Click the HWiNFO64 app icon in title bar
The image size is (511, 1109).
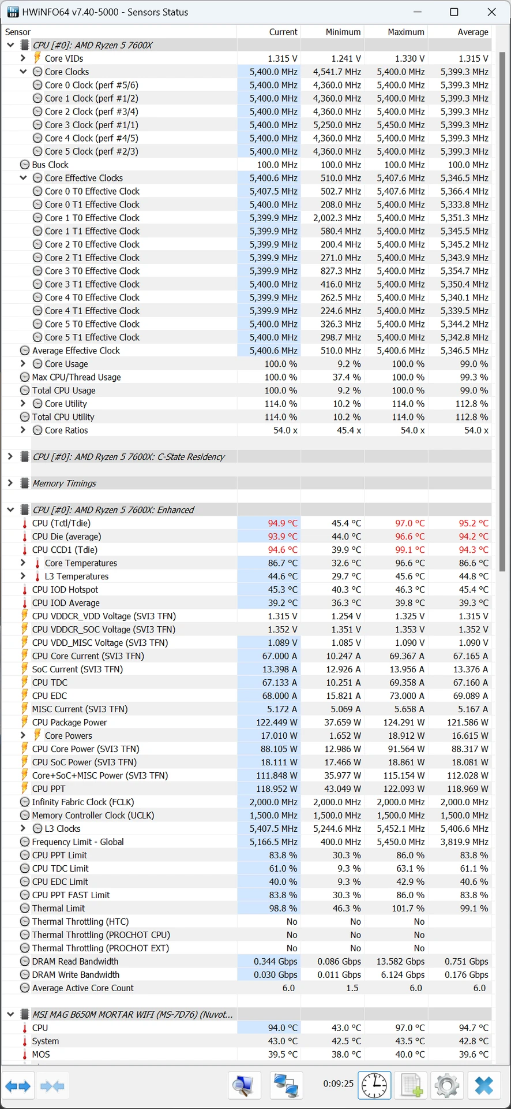point(13,12)
